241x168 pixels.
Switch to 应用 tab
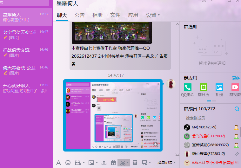pyautogui.click(x=133, y=15)
